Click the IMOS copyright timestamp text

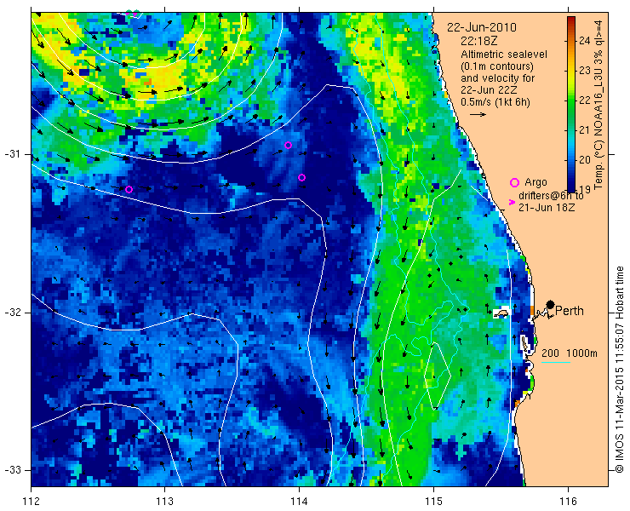point(619,370)
